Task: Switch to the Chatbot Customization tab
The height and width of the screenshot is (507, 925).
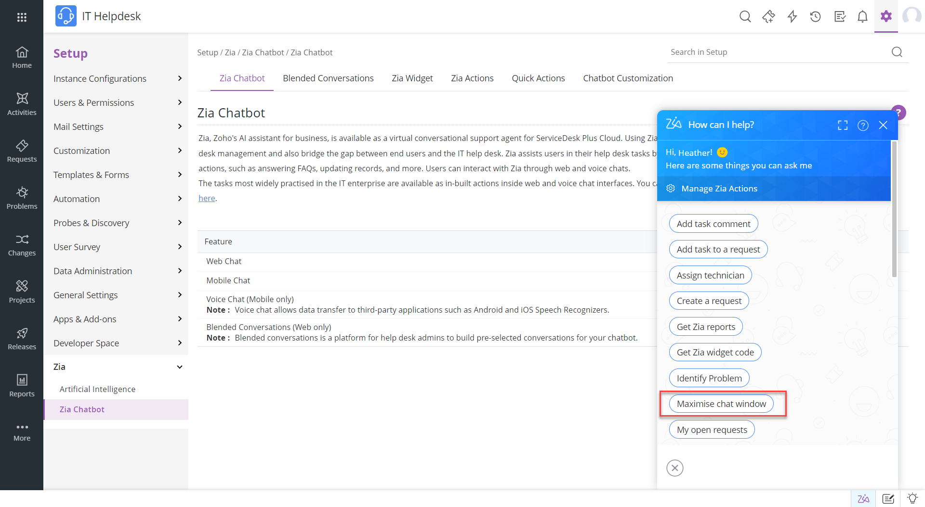Action: (628, 78)
